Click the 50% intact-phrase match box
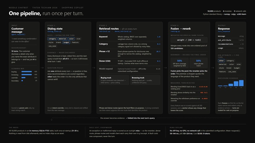Image resolution: width=255 pixels, height=143 pixels. point(198,63)
